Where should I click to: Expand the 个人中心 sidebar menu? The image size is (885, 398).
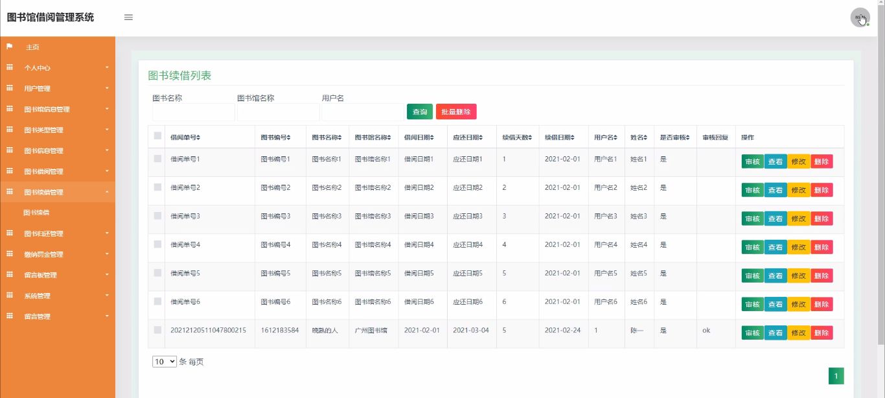pos(58,67)
